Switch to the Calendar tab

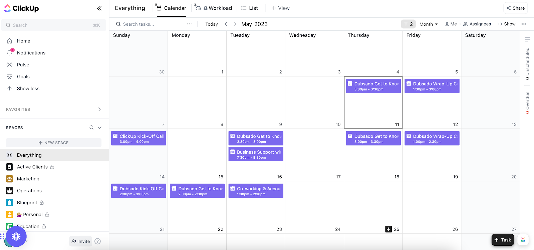click(x=171, y=8)
